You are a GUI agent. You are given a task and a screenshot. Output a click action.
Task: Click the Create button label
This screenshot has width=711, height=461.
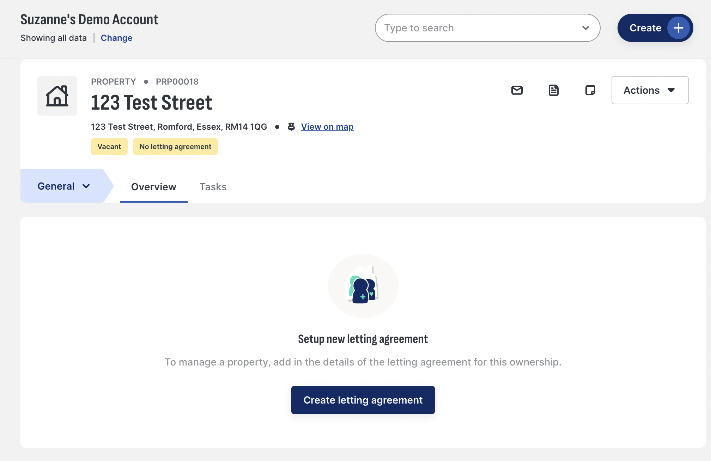[x=645, y=28]
